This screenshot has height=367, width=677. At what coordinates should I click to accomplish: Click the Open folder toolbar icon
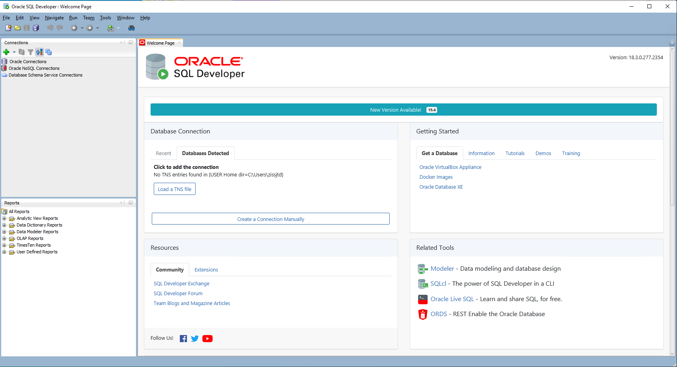click(x=17, y=28)
